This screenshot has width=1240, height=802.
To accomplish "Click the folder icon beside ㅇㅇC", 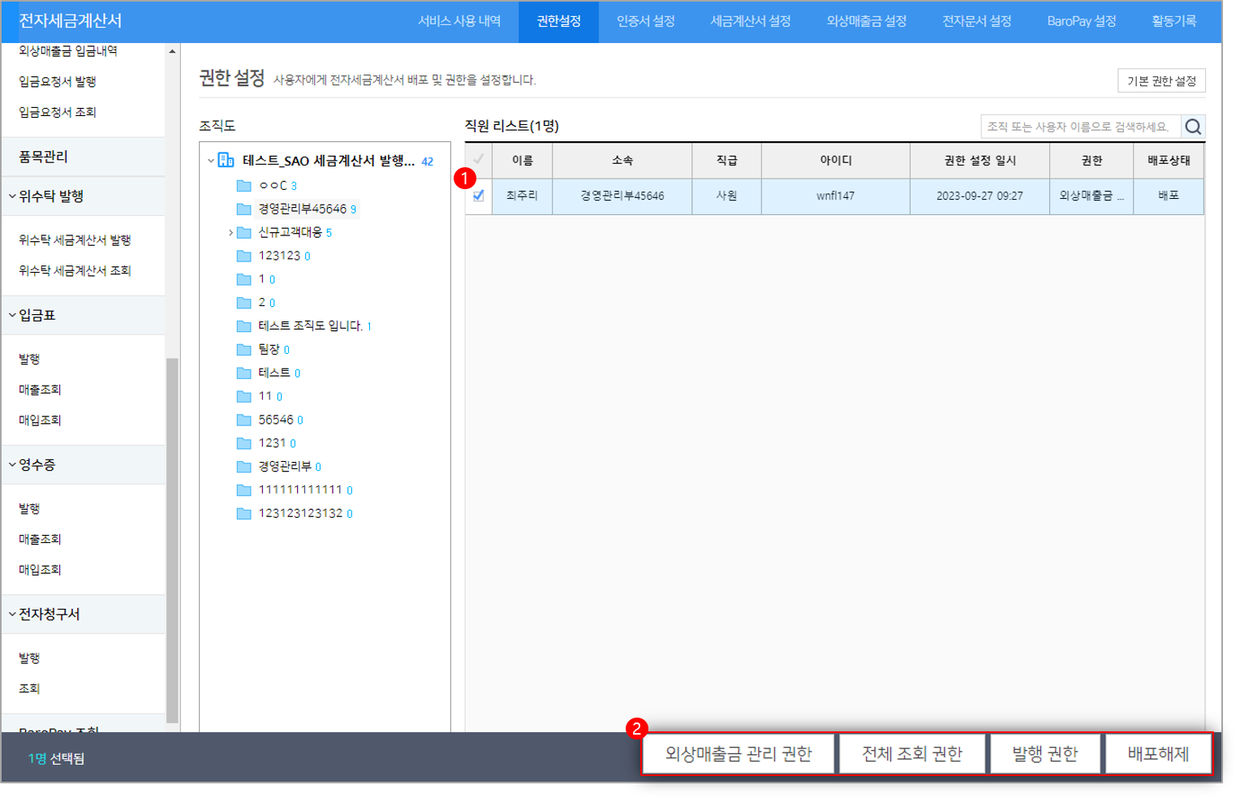I will pos(243,186).
